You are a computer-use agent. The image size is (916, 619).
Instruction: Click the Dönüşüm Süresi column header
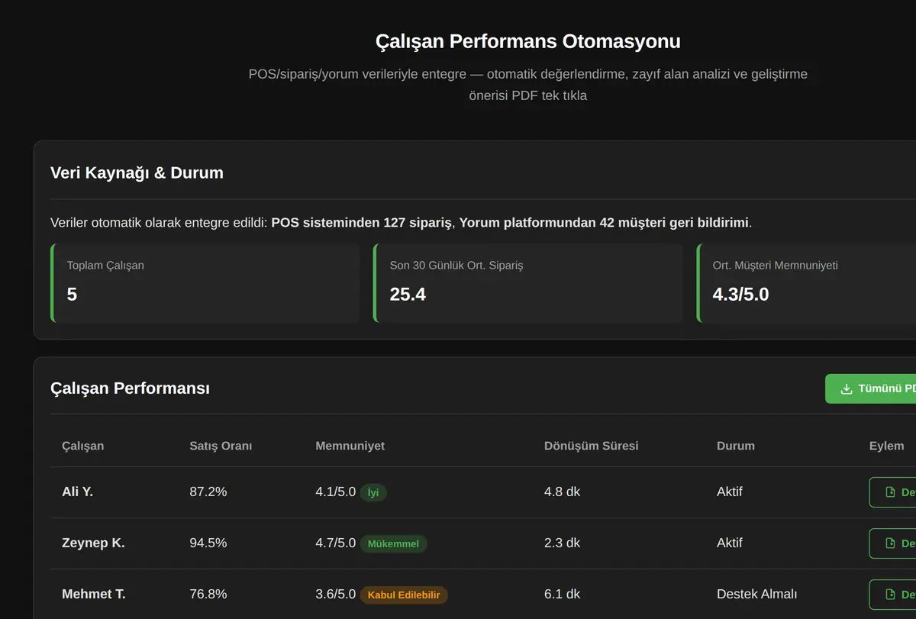(x=591, y=446)
